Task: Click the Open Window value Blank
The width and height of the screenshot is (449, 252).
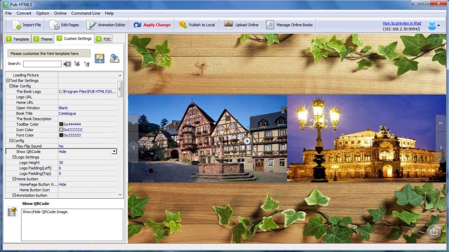Action: [63, 108]
